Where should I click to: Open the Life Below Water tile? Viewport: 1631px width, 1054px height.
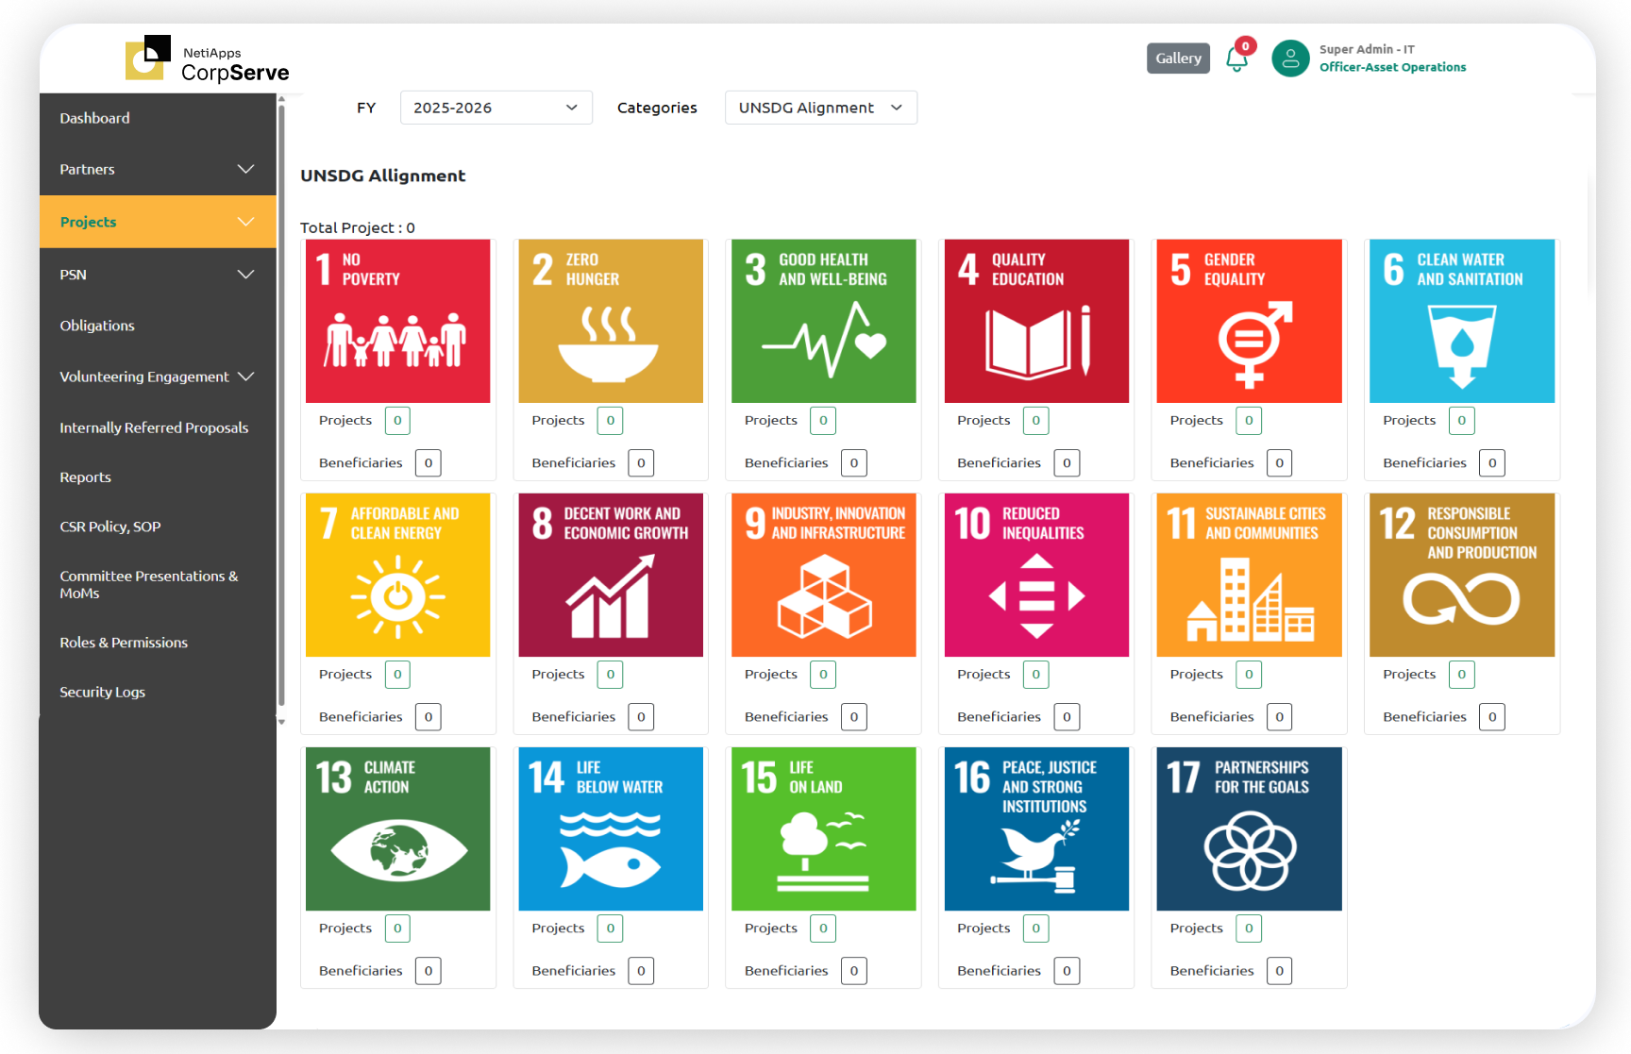611,828
